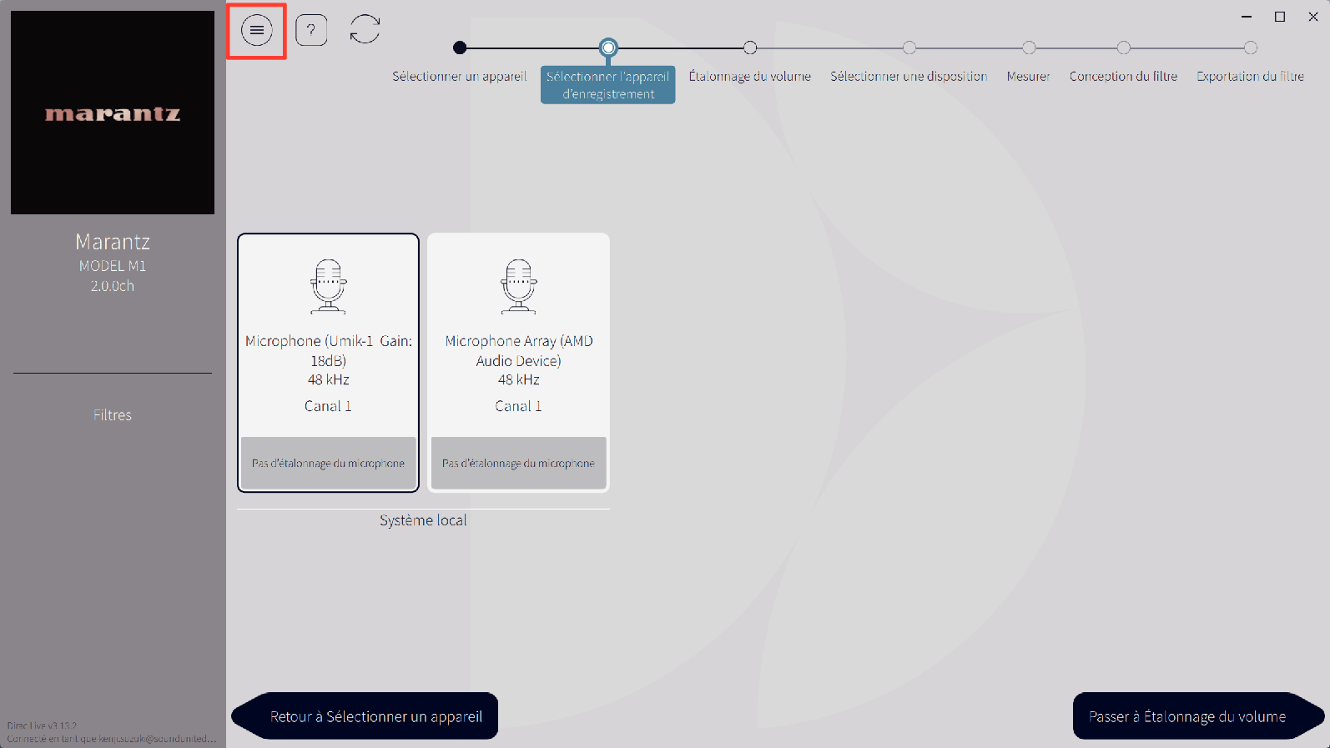The height and width of the screenshot is (748, 1330).
Task: Open Microphone Array calibration file selector
Action: [x=518, y=463]
